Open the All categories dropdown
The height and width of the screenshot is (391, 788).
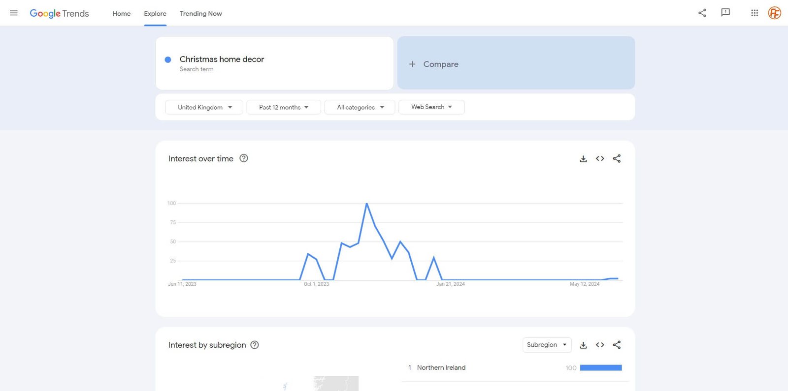click(x=360, y=107)
